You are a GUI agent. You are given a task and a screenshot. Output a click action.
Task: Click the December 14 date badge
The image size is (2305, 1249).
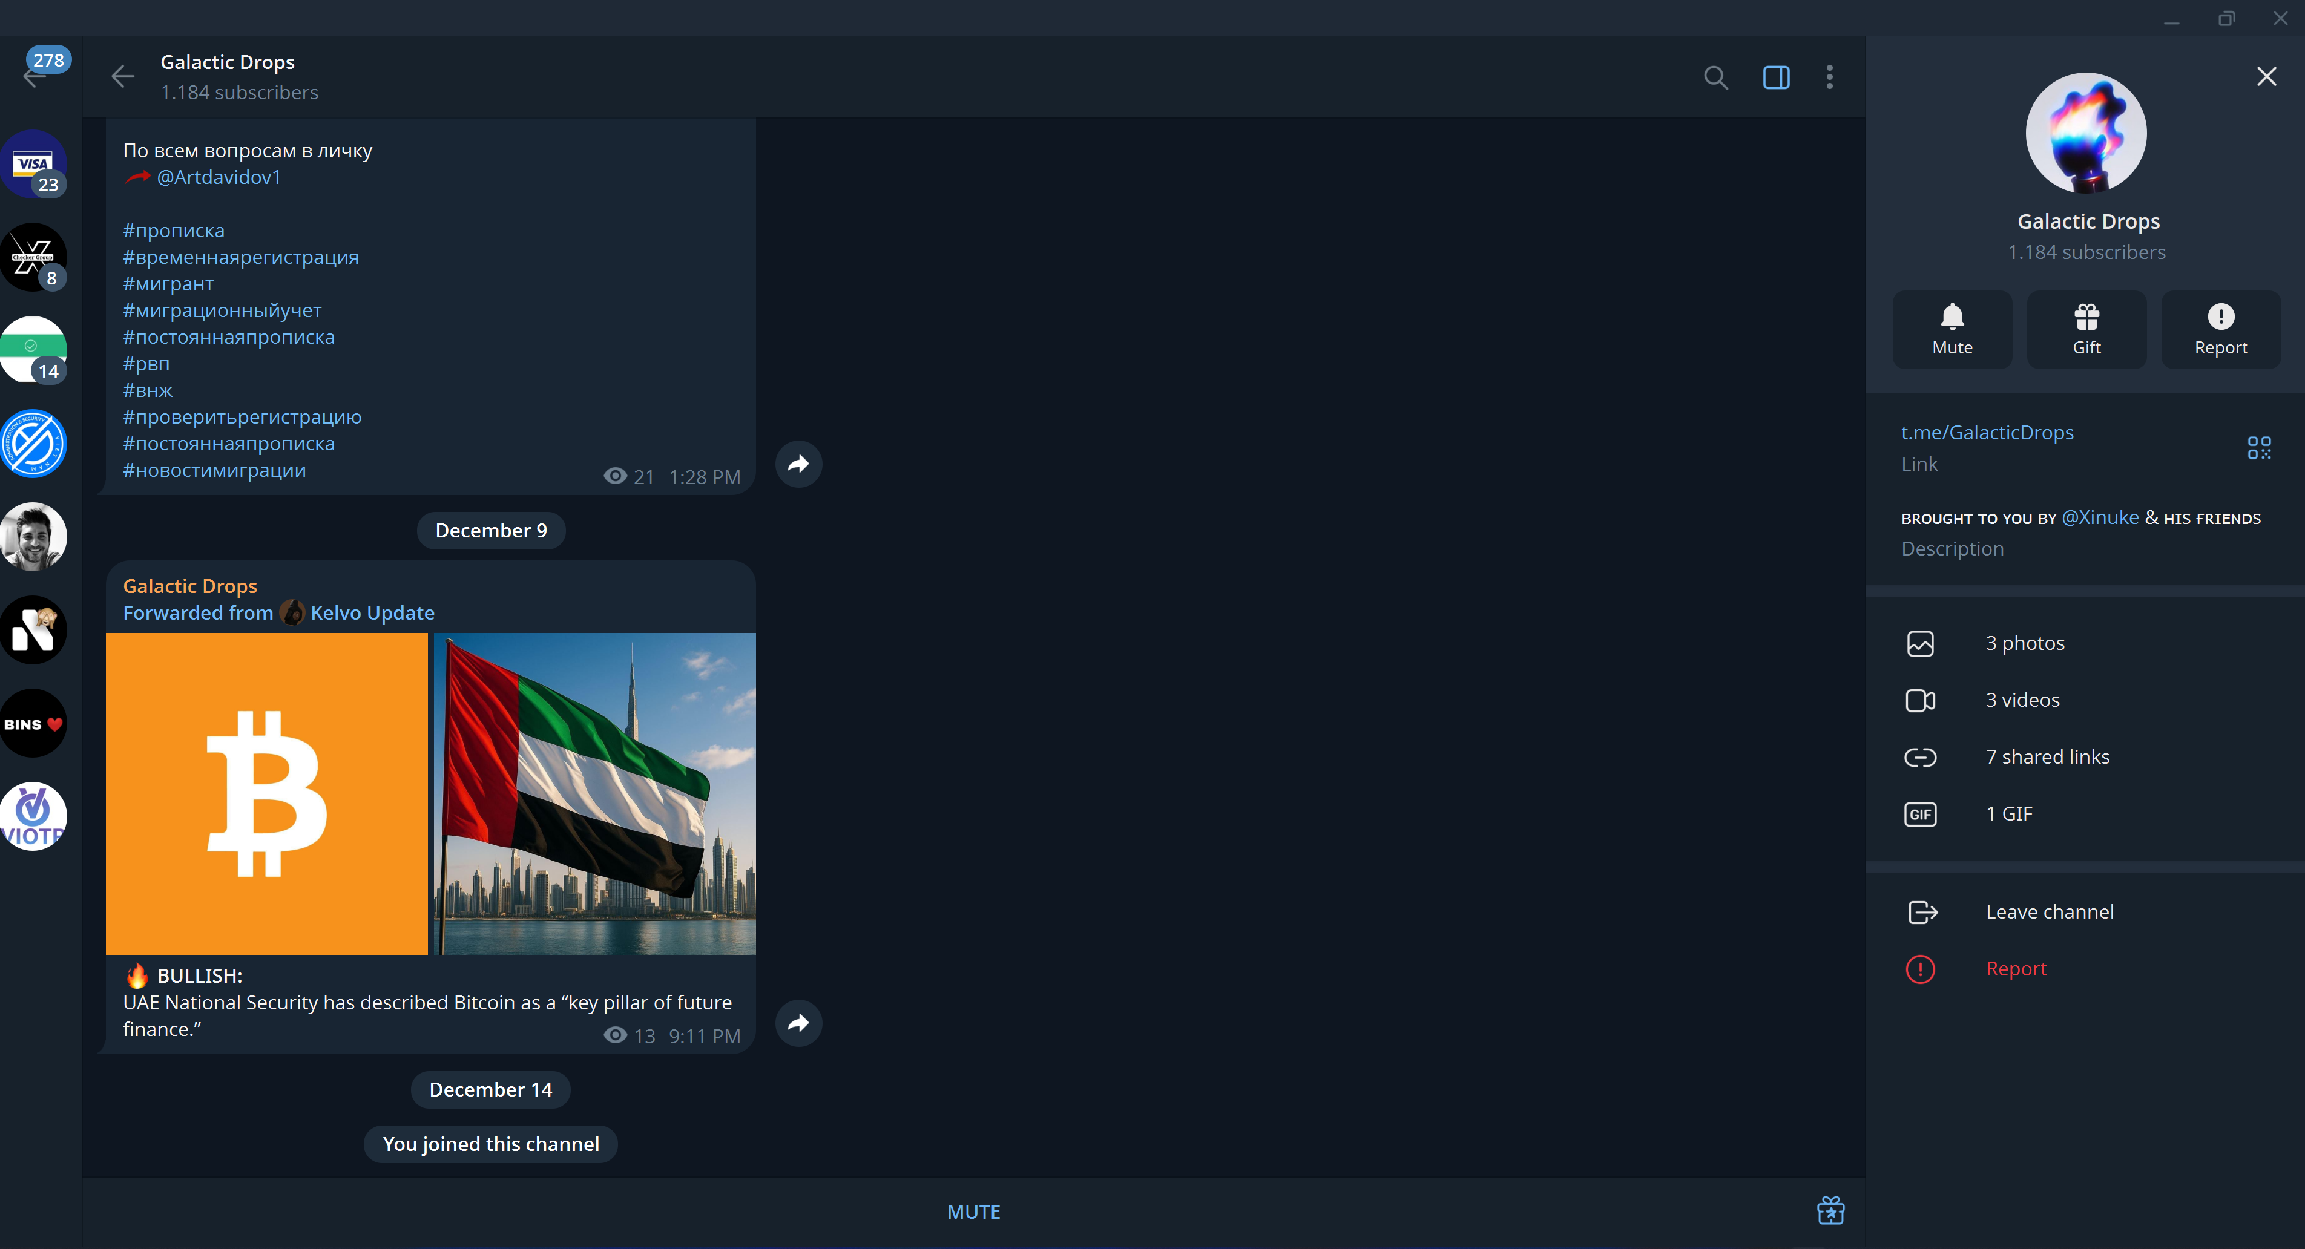click(x=490, y=1090)
